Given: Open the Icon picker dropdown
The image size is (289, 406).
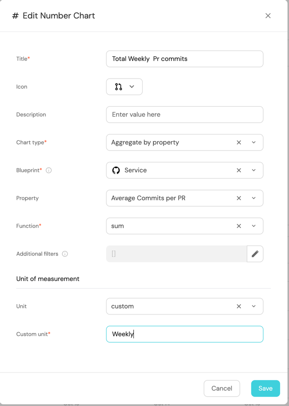Looking at the screenshot, I should pos(124,87).
